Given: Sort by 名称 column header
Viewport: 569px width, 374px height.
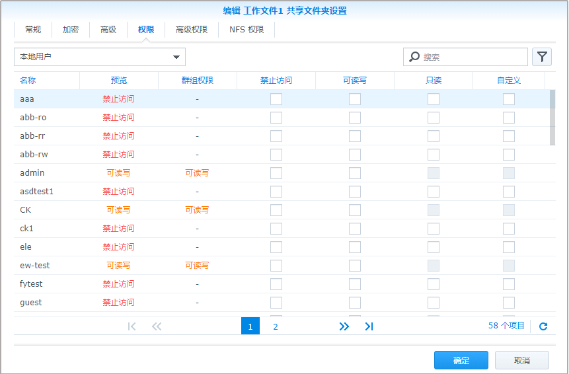Looking at the screenshot, I should (47, 81).
